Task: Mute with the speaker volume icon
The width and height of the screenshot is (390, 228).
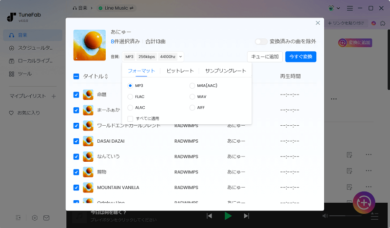Action: [325, 216]
